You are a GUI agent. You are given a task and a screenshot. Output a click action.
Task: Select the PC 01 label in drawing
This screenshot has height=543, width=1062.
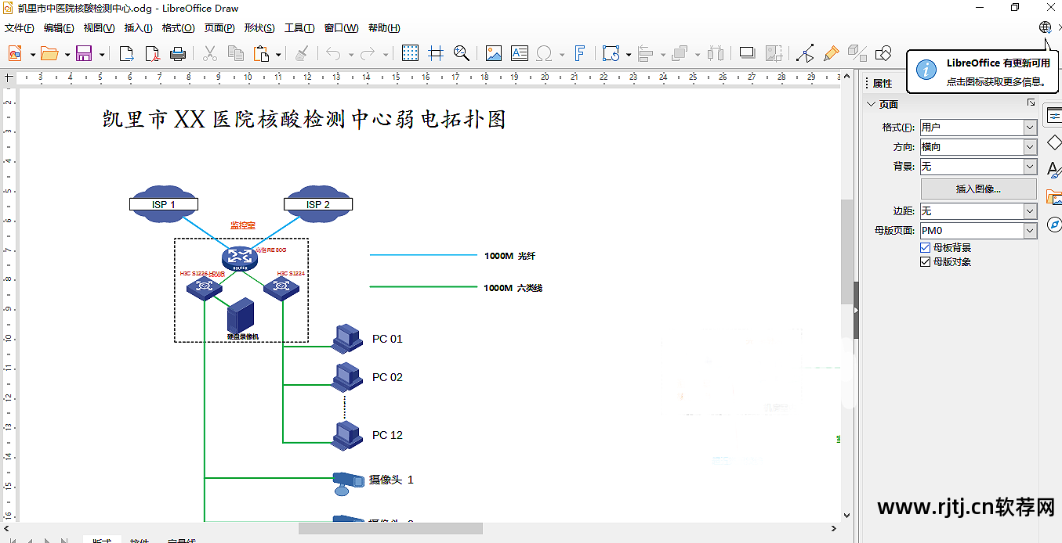[387, 339]
